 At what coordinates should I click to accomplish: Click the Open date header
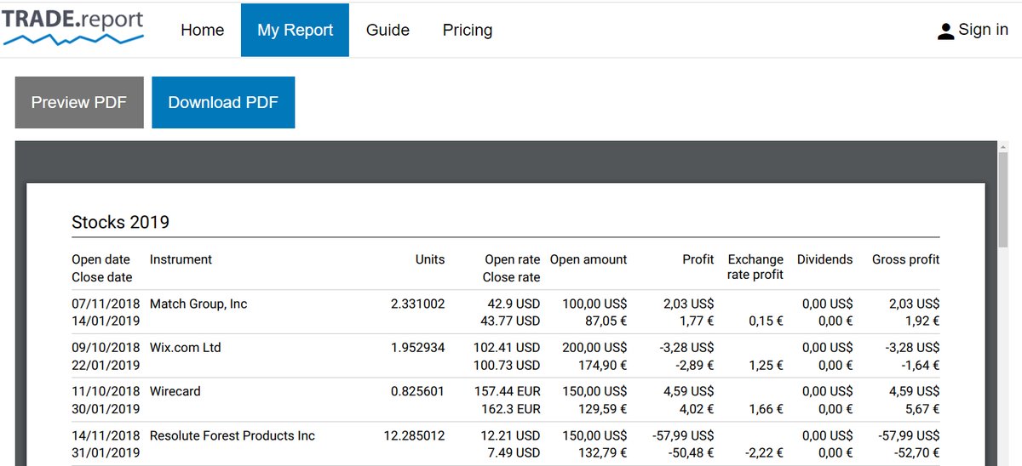point(100,259)
